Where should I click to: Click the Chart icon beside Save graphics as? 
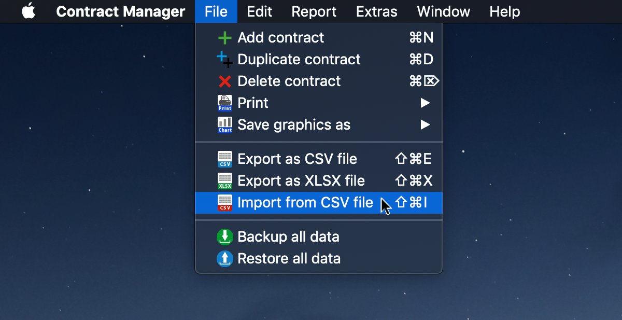pos(225,125)
